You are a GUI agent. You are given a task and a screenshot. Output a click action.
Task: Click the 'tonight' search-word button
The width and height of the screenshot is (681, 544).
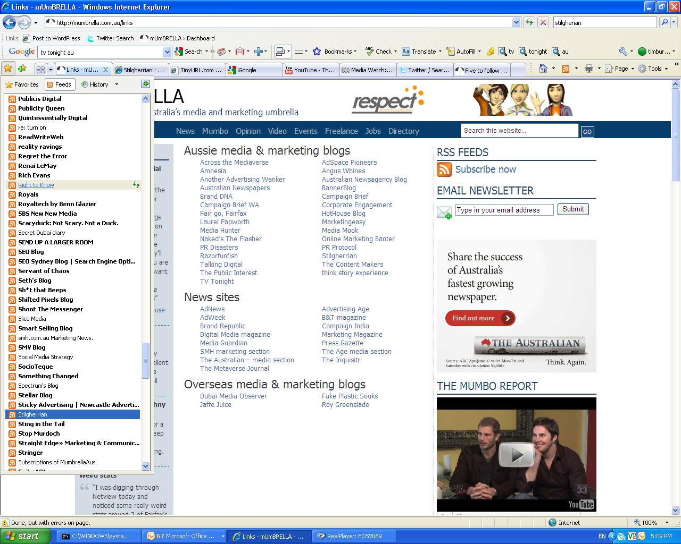[x=533, y=52]
